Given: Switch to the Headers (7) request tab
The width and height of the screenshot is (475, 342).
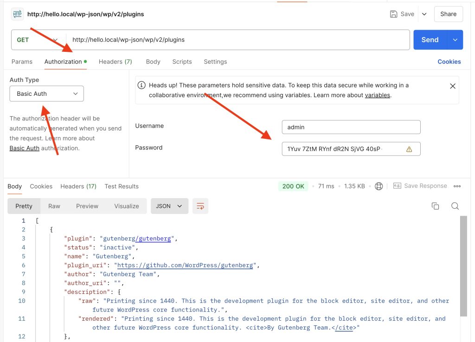Looking at the screenshot, I should coord(115,62).
